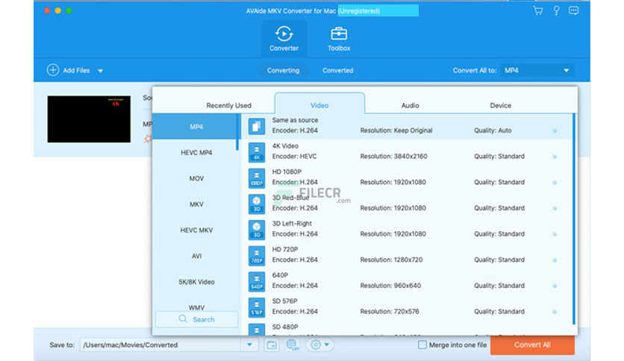Viewport: 624px width, 361px height.
Task: Switch to the Device tab
Action: [501, 105]
